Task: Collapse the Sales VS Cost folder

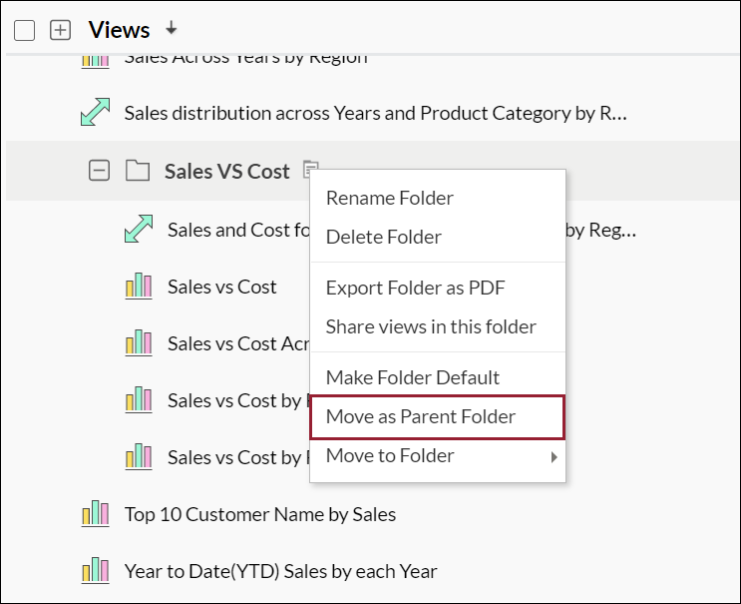Action: pos(99,172)
